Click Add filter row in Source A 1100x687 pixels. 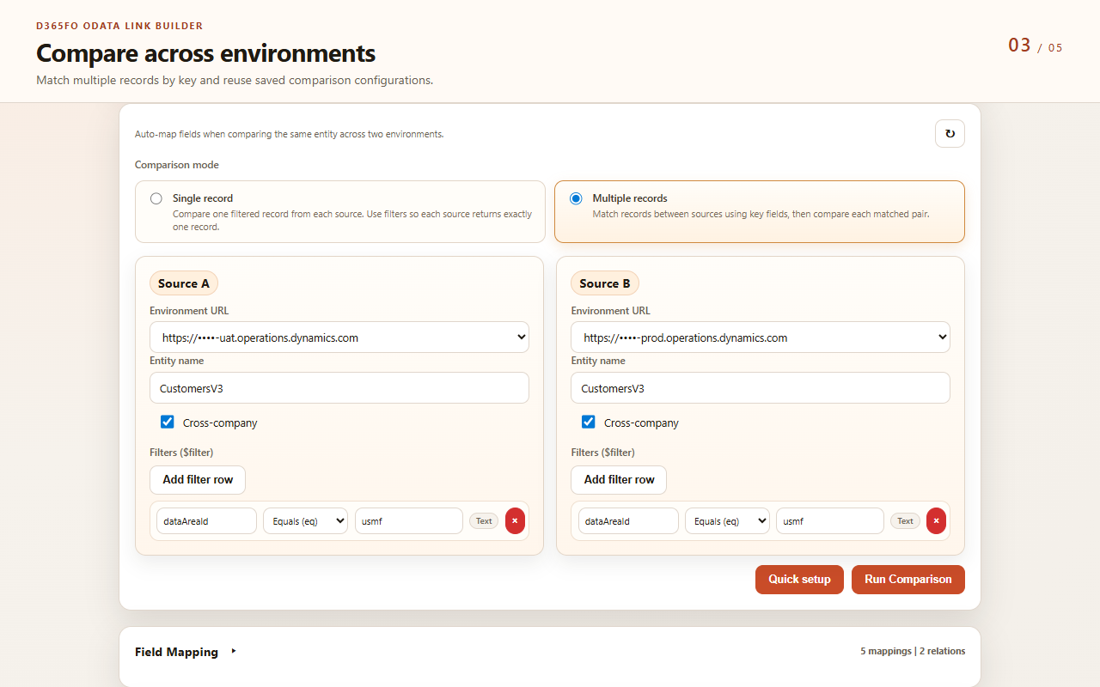(x=198, y=480)
